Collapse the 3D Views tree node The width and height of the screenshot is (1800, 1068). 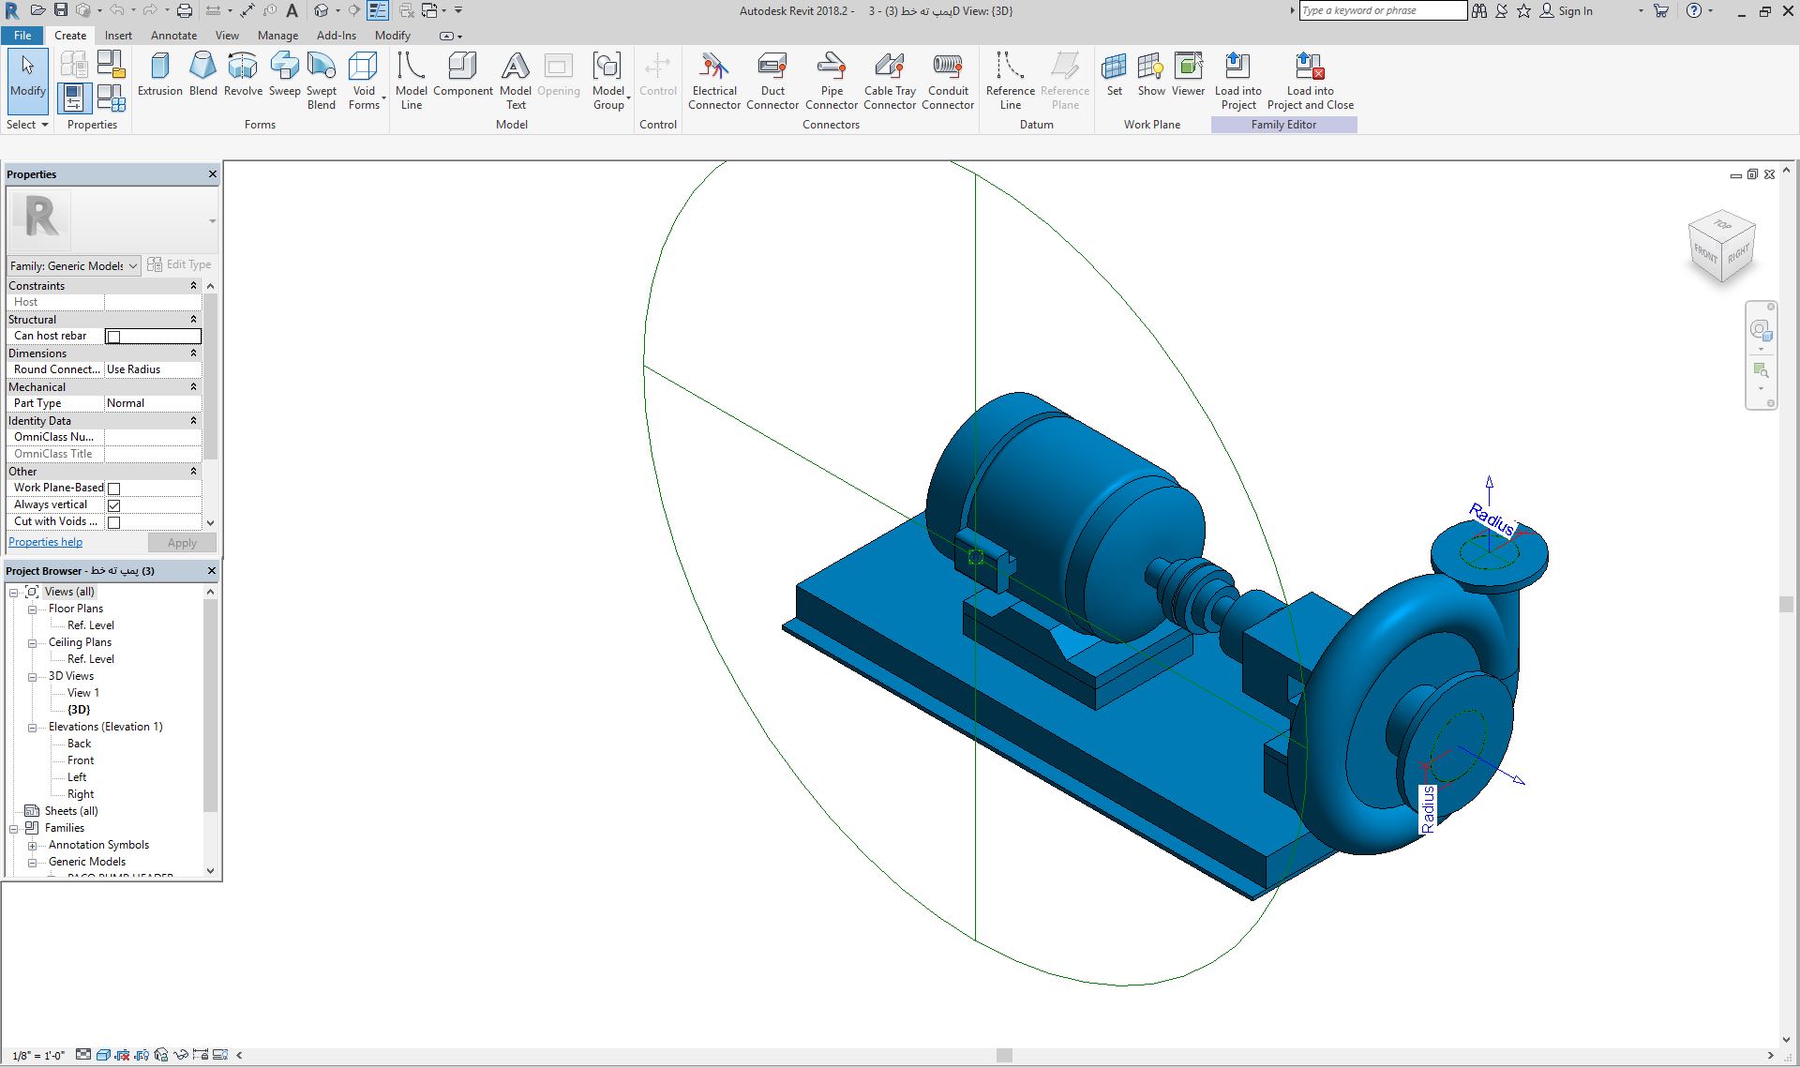pos(32,677)
